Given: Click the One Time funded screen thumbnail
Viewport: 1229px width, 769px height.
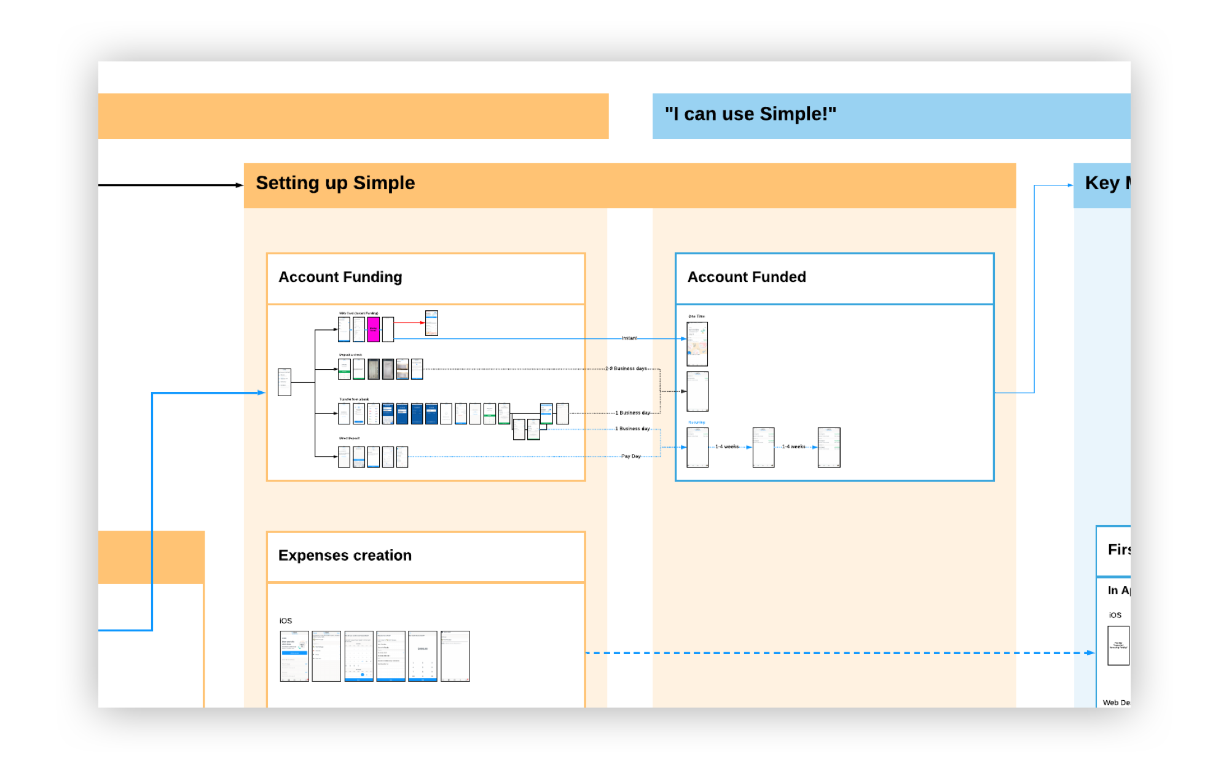Looking at the screenshot, I should pos(697,344).
